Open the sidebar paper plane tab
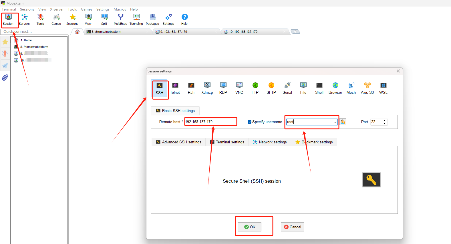The image size is (451, 244). click(5, 66)
